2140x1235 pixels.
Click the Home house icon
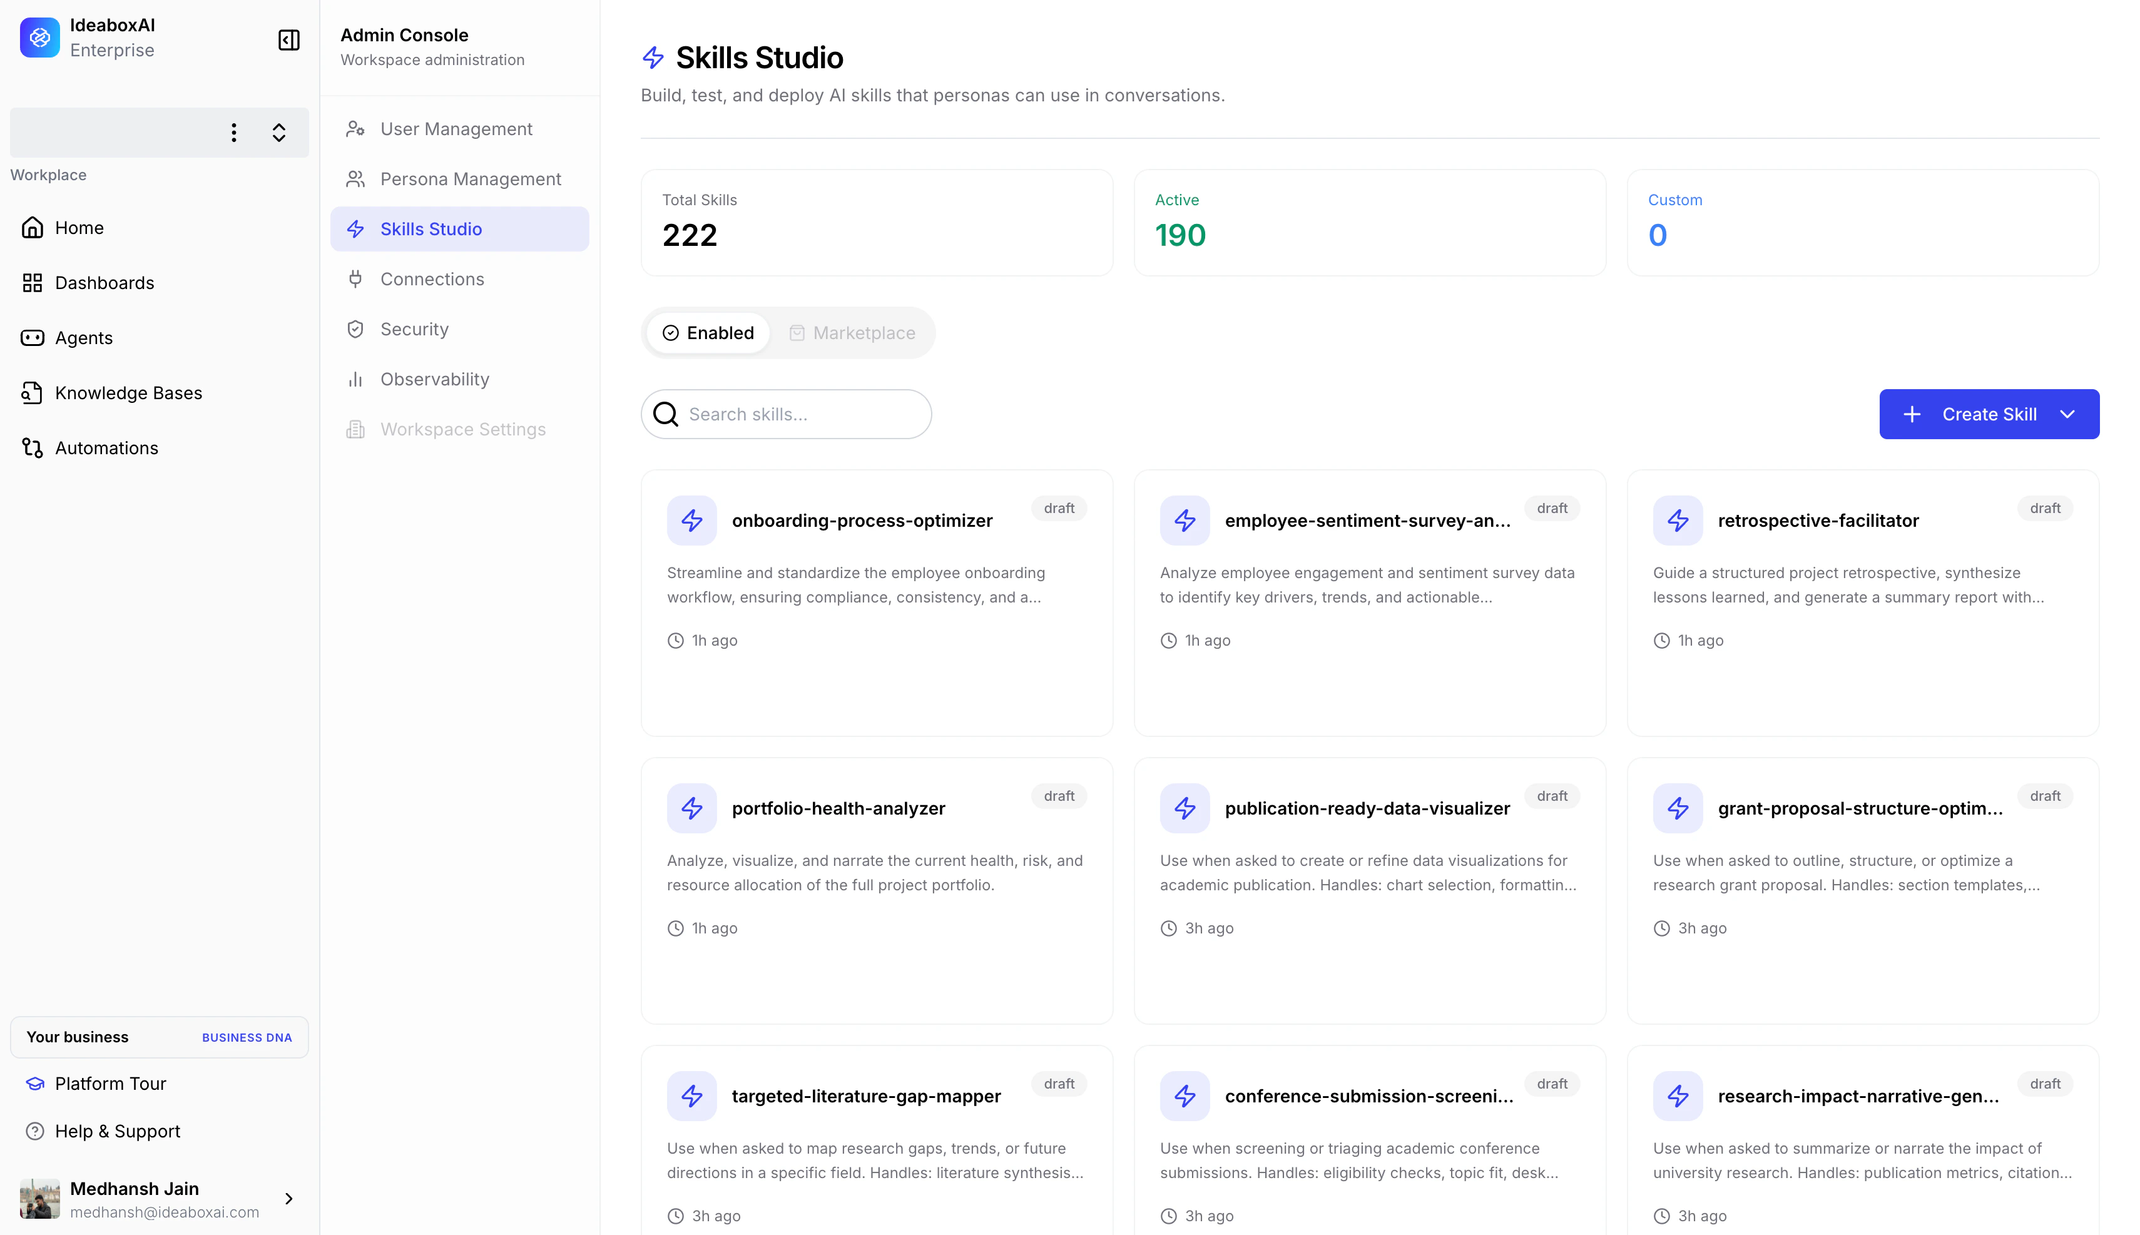pos(33,227)
